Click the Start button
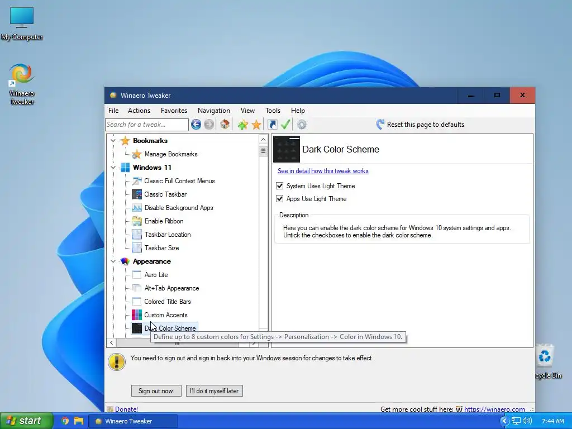The width and height of the screenshot is (572, 429). tap(27, 421)
